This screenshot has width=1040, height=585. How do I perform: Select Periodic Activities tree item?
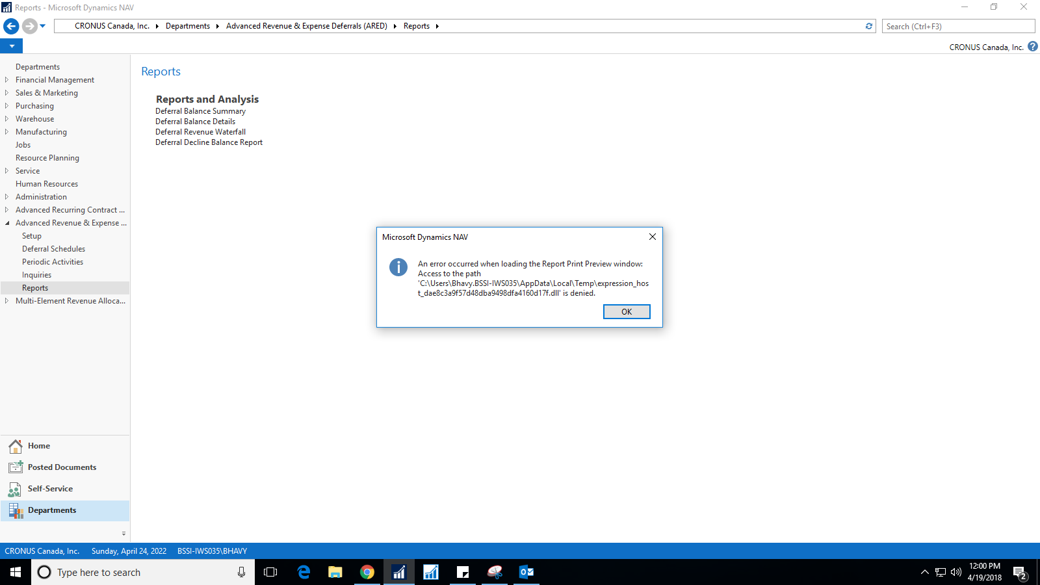click(x=53, y=262)
